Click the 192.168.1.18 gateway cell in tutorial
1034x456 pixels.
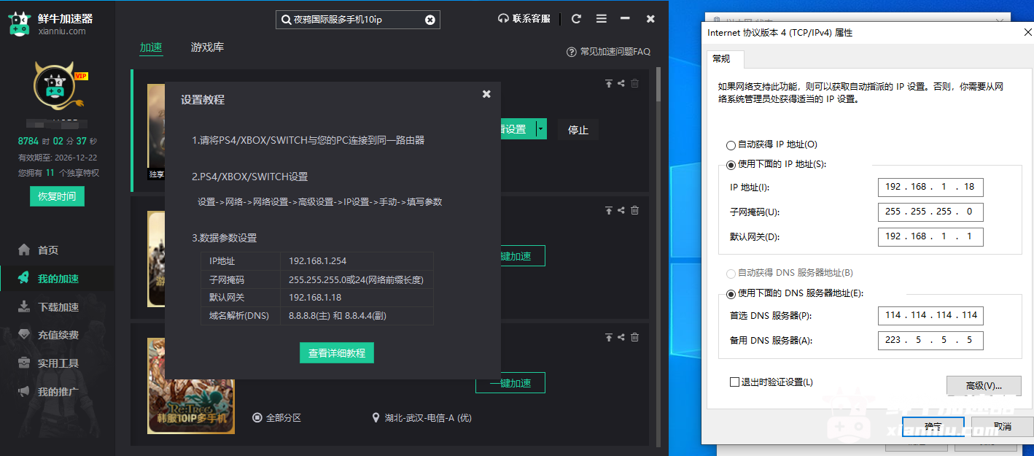click(x=357, y=298)
